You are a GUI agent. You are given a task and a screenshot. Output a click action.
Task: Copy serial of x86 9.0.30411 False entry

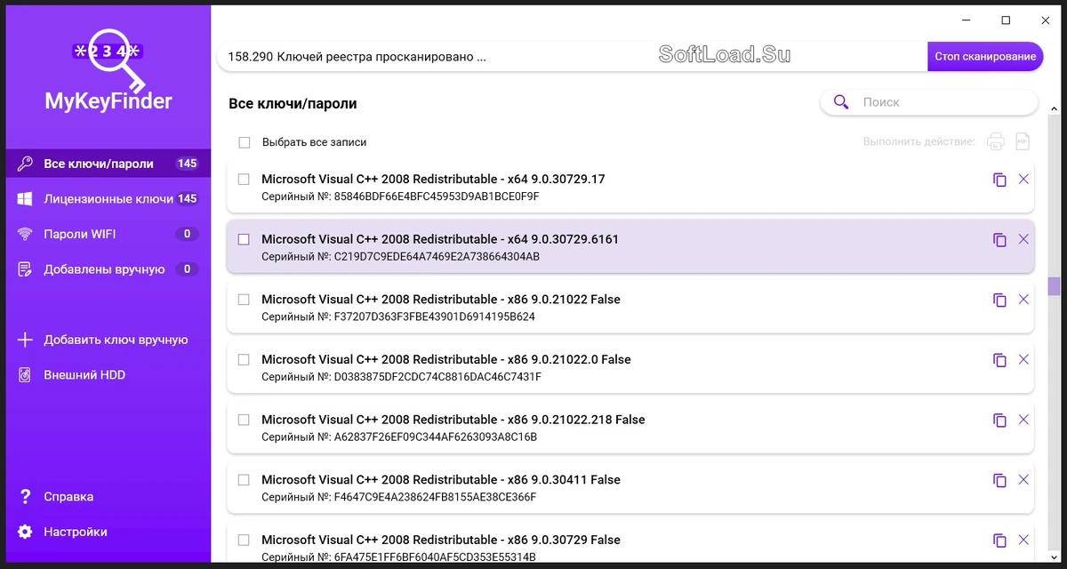point(999,480)
